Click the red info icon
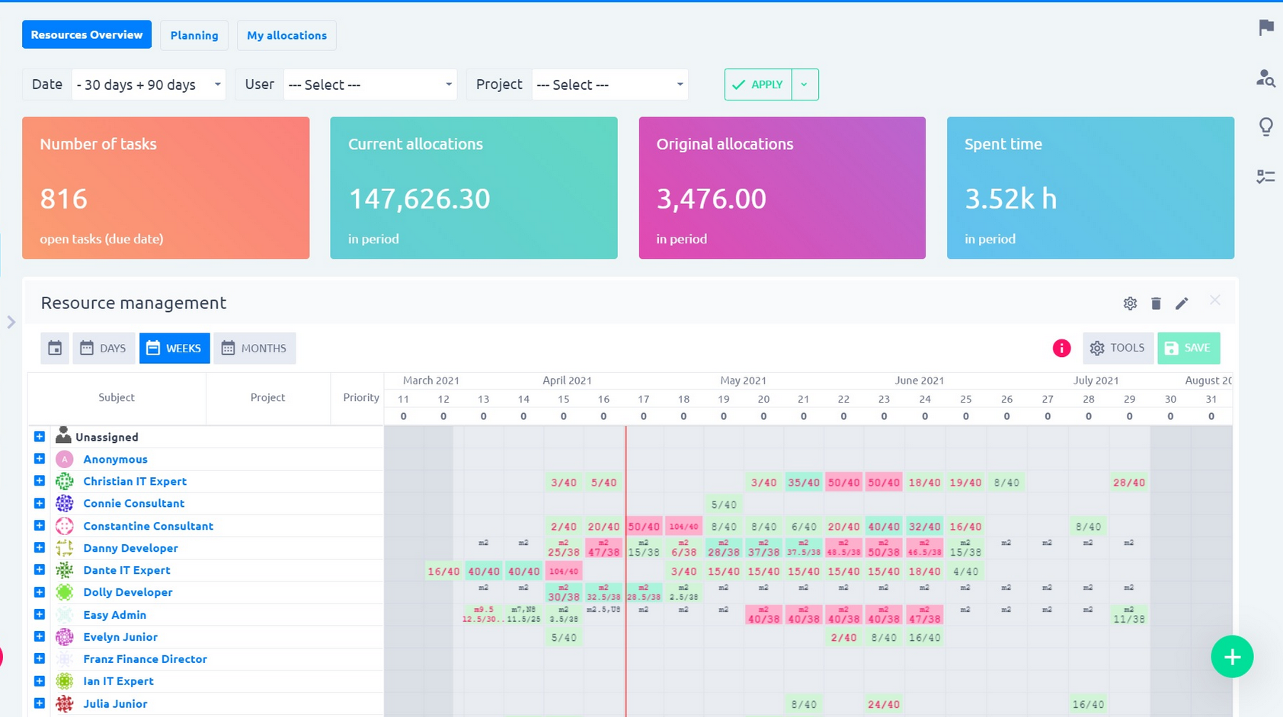 click(1061, 348)
